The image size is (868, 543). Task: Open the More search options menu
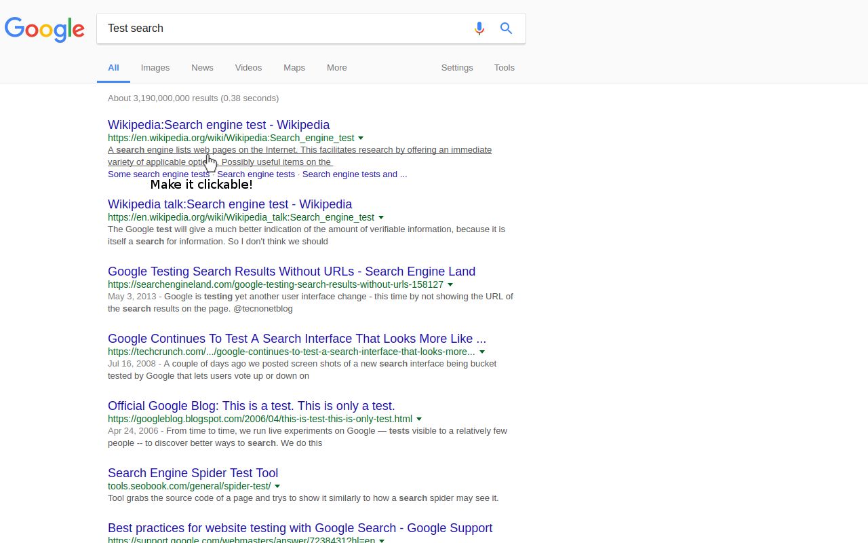(x=336, y=67)
